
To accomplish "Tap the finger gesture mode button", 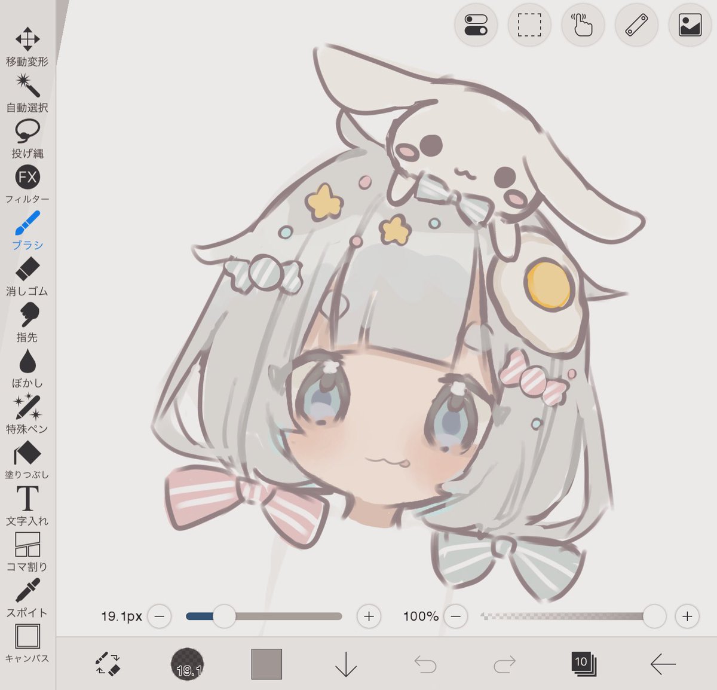I will point(583,25).
